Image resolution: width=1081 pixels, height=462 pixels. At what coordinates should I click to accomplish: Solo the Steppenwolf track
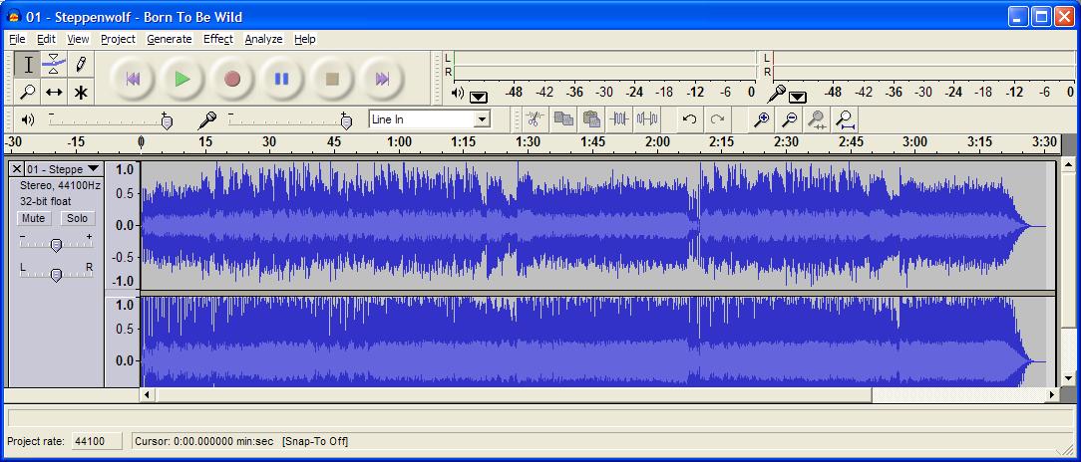pos(77,218)
